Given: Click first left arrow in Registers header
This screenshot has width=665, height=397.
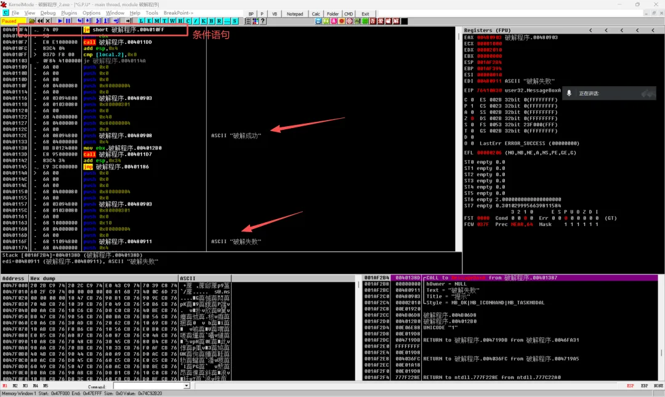Looking at the screenshot, I should (590, 30).
